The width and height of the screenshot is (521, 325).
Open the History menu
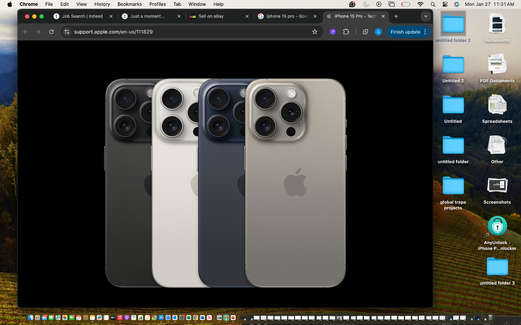click(102, 4)
